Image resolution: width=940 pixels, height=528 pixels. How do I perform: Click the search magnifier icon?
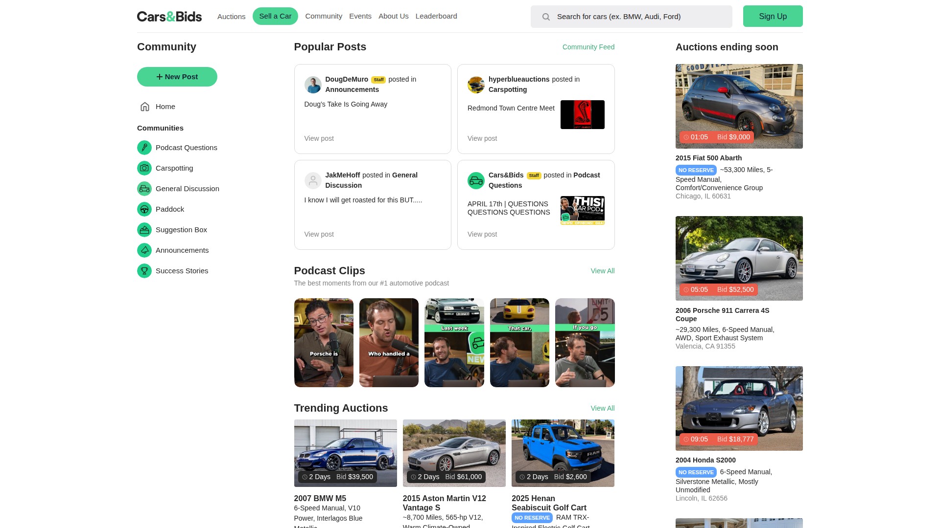[546, 17]
